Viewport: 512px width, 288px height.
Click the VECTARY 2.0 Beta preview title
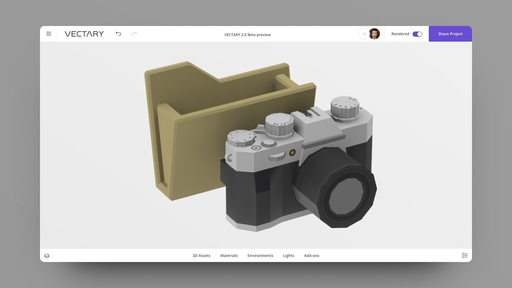[247, 34]
